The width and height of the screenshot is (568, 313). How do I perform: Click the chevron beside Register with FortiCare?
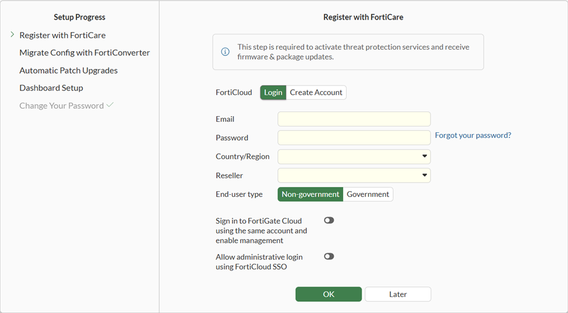tap(12, 35)
